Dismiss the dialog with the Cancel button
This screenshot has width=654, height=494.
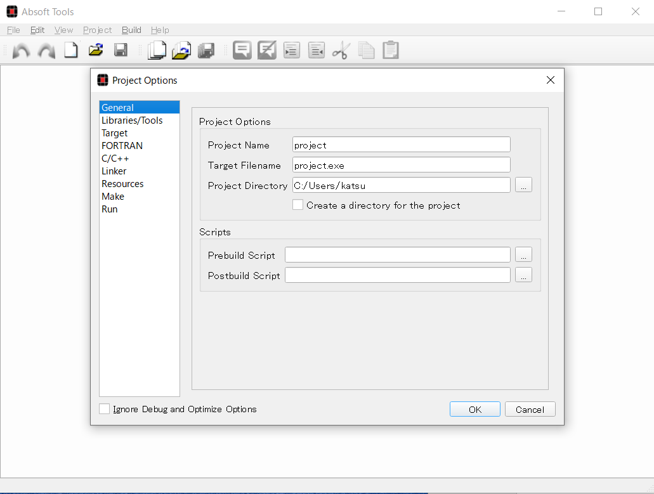pyautogui.click(x=530, y=409)
